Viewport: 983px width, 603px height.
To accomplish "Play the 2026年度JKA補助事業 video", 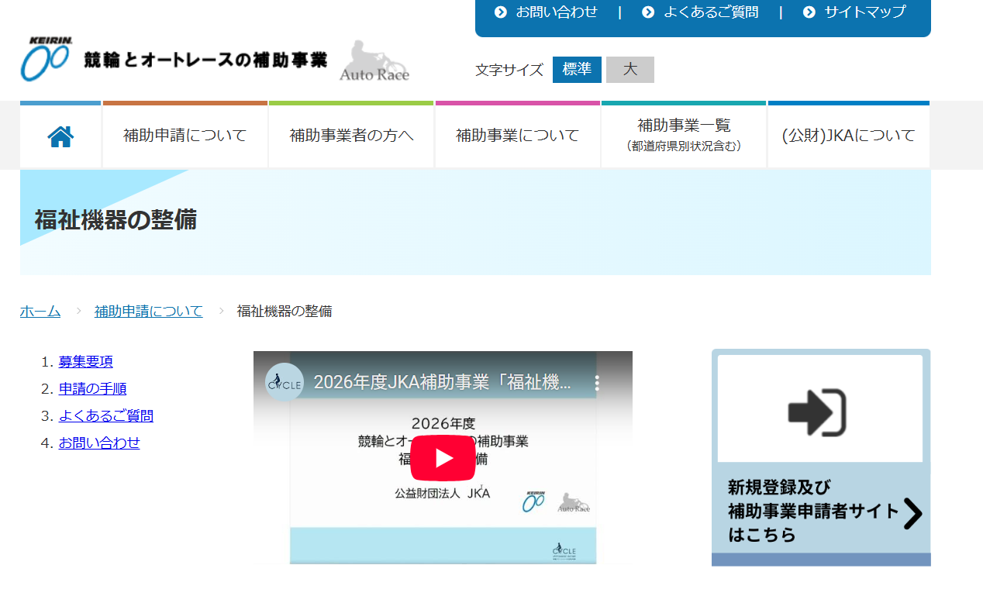I will pos(443,457).
